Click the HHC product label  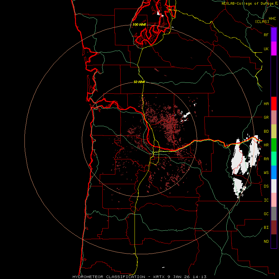(x=272, y=19)
